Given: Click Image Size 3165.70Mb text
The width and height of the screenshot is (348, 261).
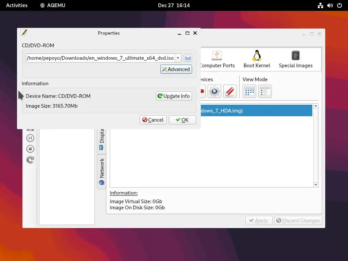Looking at the screenshot, I should click(52, 106).
